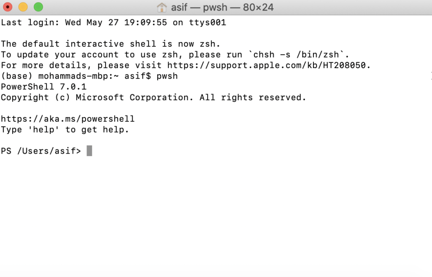Click the red close button
432x277 pixels.
pos(8,7)
